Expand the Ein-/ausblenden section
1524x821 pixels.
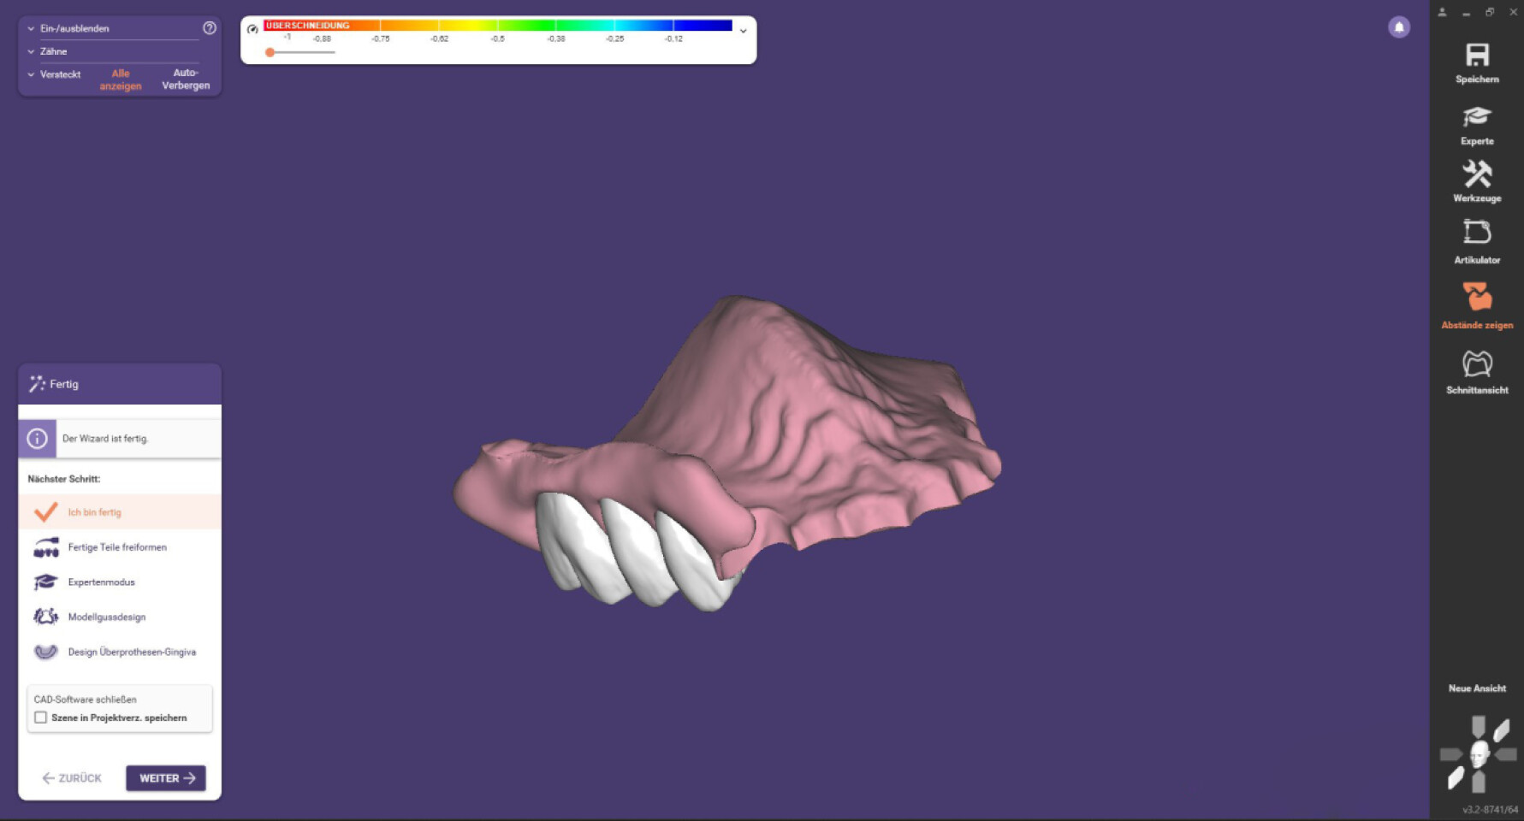coord(32,28)
